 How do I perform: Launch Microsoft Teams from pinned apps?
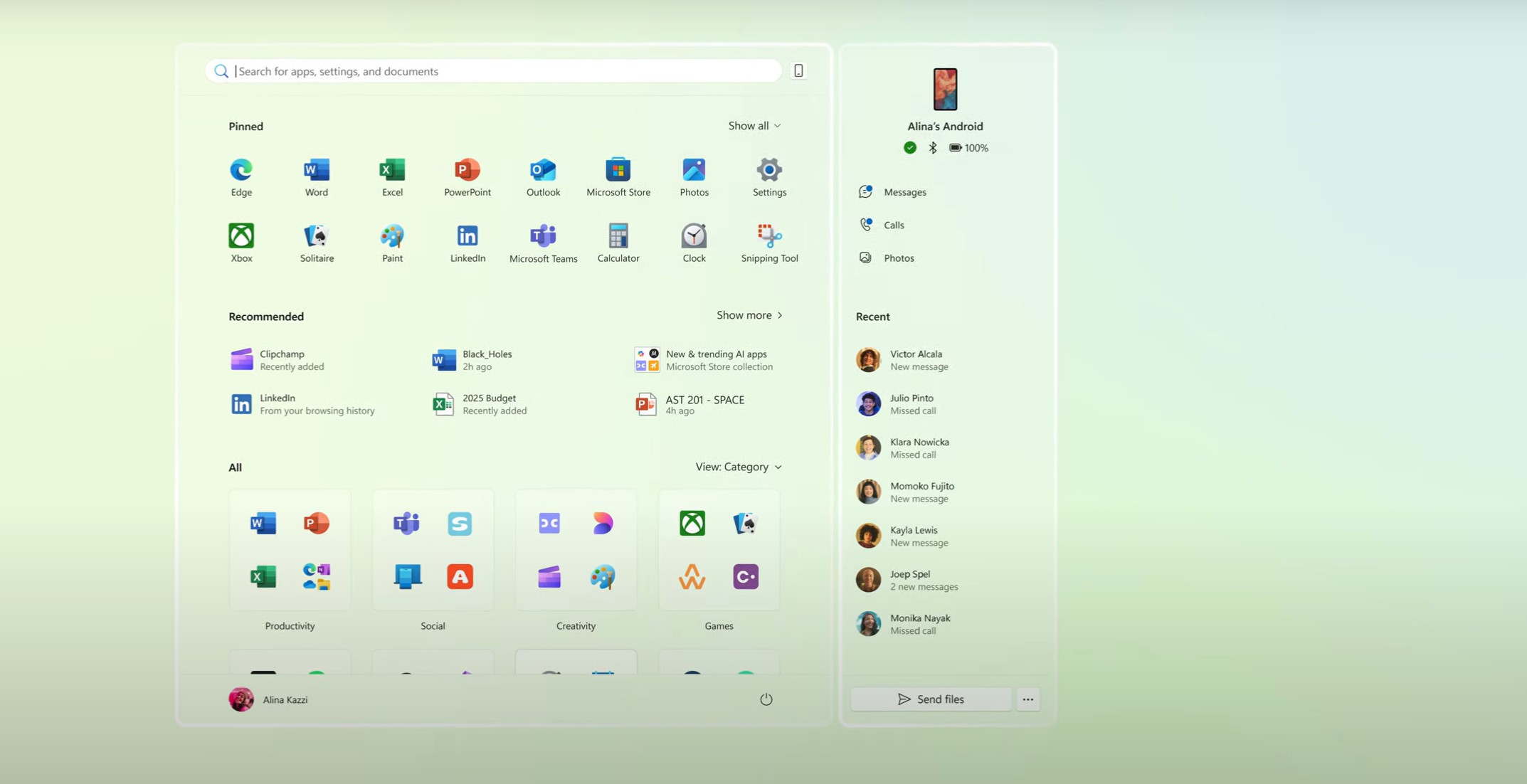pyautogui.click(x=543, y=243)
